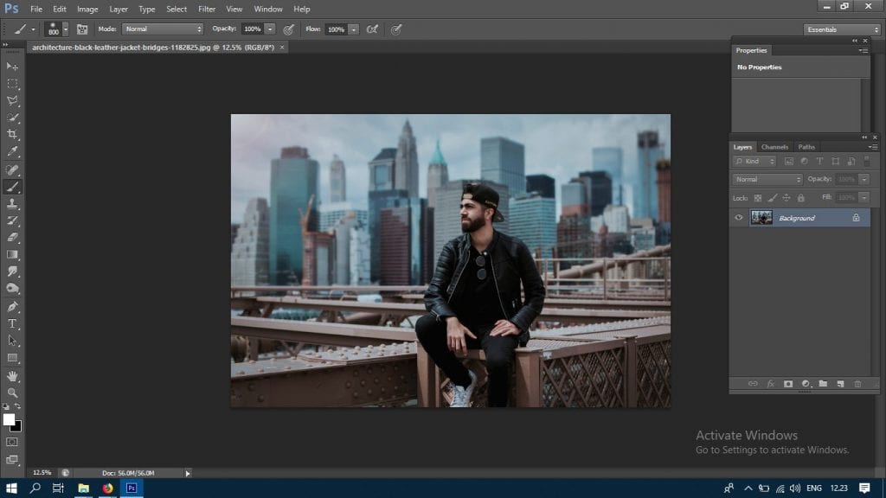Open the brush Mode dropdown

pyautogui.click(x=163, y=29)
